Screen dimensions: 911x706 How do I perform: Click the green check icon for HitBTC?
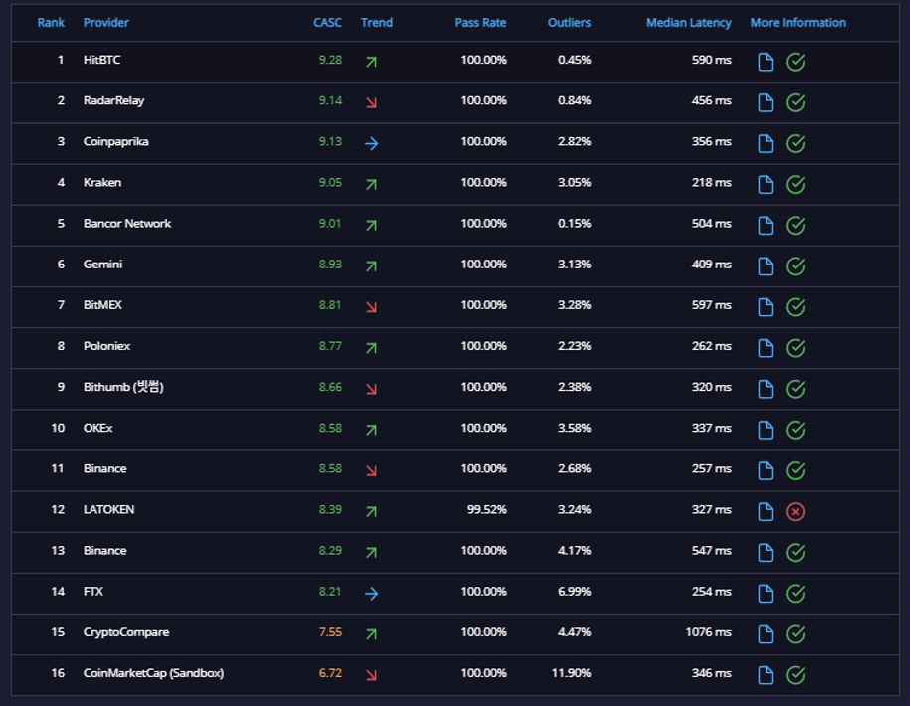tap(795, 62)
